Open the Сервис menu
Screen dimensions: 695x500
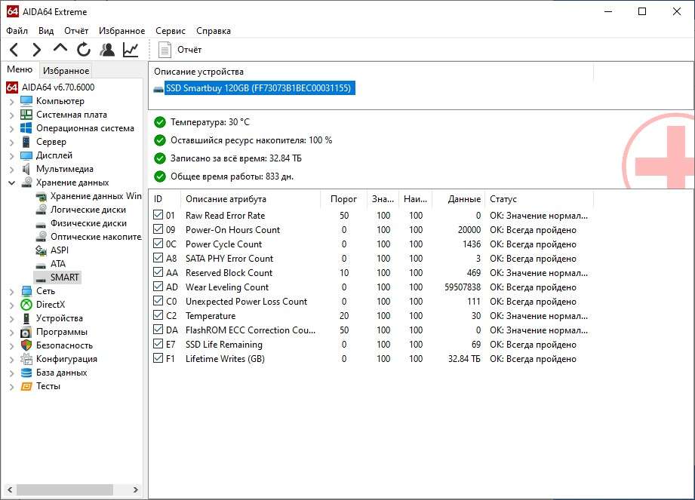tap(171, 31)
